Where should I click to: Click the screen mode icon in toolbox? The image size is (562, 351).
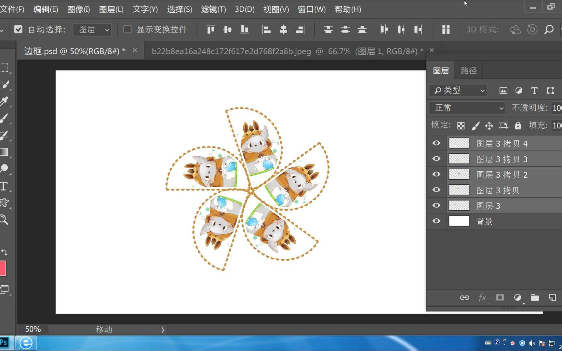(5, 289)
